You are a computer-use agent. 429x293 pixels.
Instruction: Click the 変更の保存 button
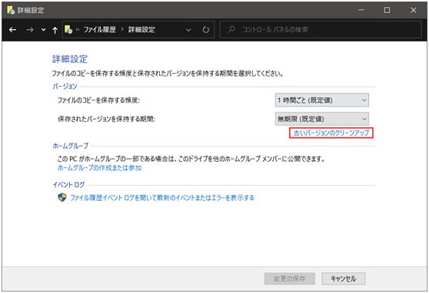coord(290,278)
